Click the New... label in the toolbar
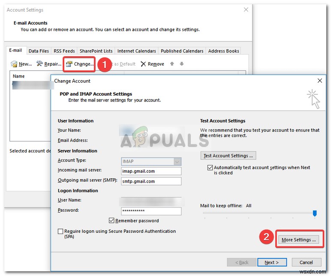The height and width of the screenshot is (276, 331). 25,64
